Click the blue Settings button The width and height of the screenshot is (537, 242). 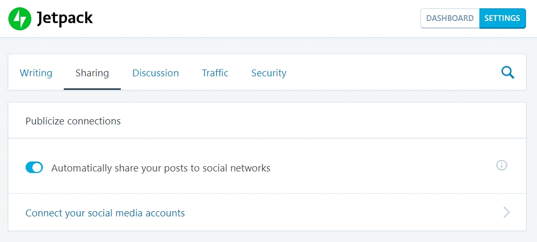pos(502,18)
